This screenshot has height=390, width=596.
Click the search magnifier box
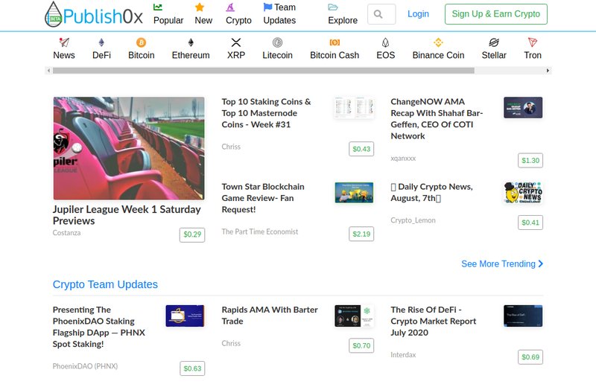(381, 14)
